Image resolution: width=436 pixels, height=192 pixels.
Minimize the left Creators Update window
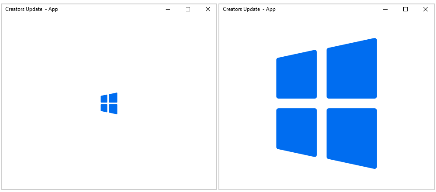(x=168, y=9)
